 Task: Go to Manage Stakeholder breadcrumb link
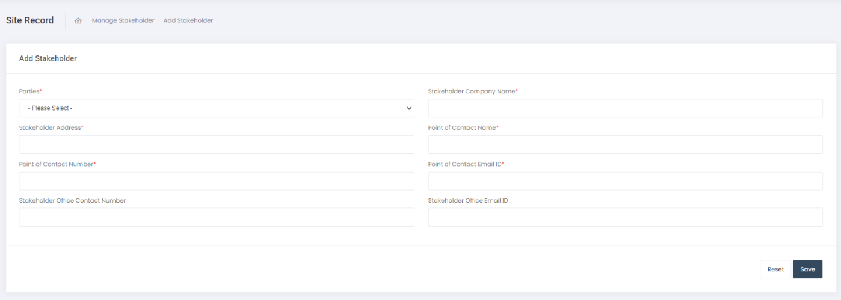click(x=123, y=21)
